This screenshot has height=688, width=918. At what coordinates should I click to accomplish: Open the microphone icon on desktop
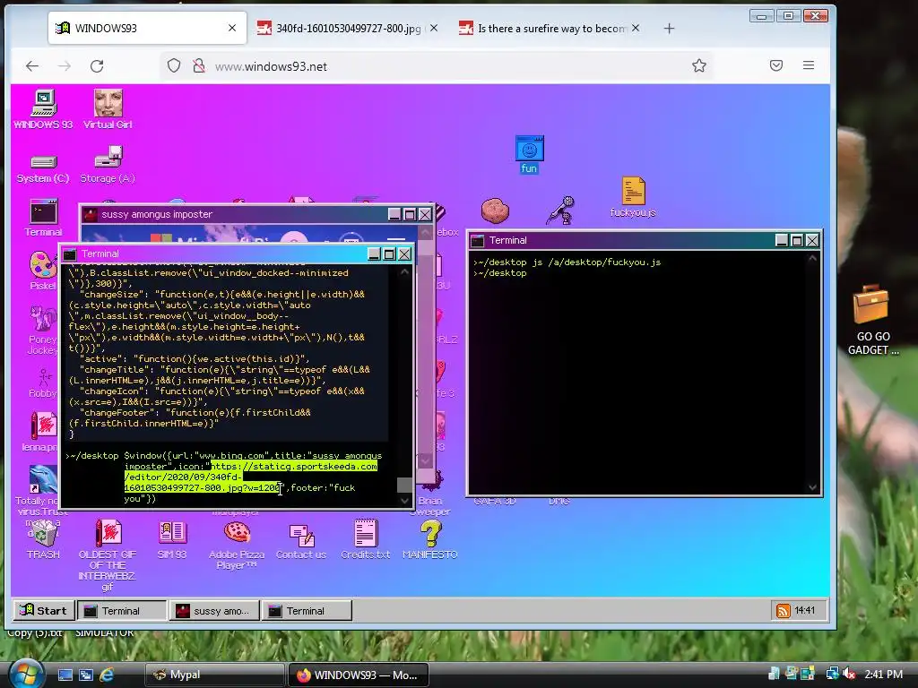tap(560, 210)
